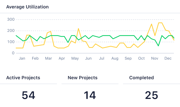Select the Nov month axis label
The width and height of the screenshot is (180, 107).
[155, 58]
